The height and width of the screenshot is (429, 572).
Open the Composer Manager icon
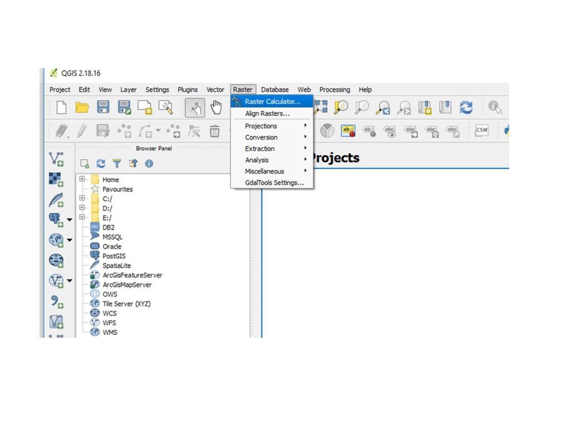pyautogui.click(x=165, y=108)
